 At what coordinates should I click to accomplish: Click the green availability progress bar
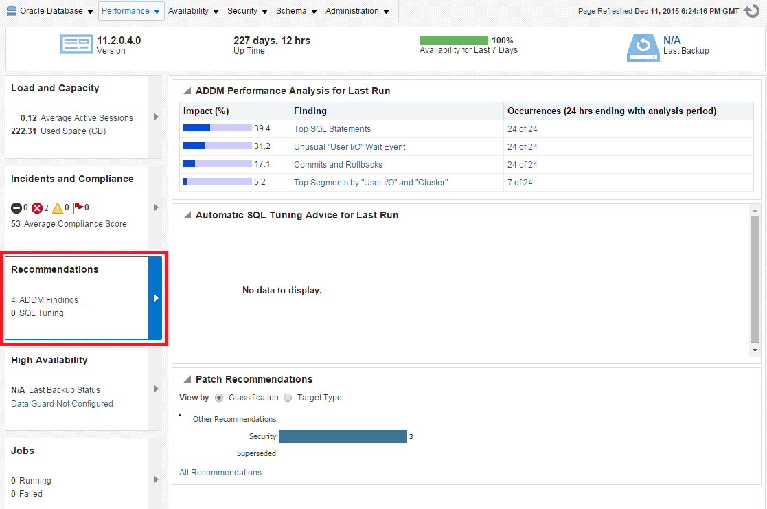tap(453, 40)
